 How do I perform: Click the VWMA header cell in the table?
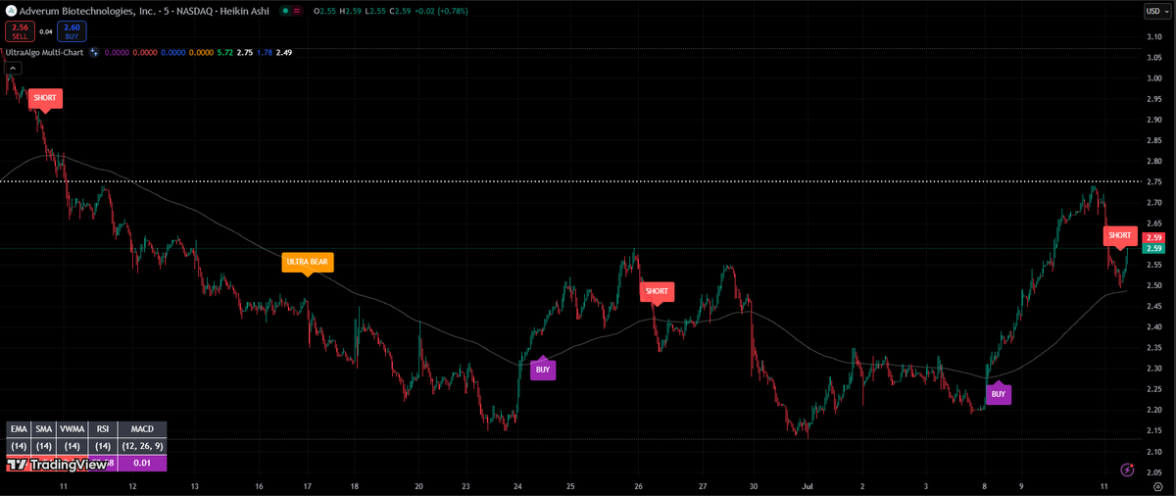coord(73,429)
